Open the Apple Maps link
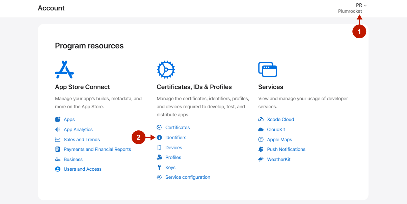Screen dimensions: 407x204 [x=279, y=139]
